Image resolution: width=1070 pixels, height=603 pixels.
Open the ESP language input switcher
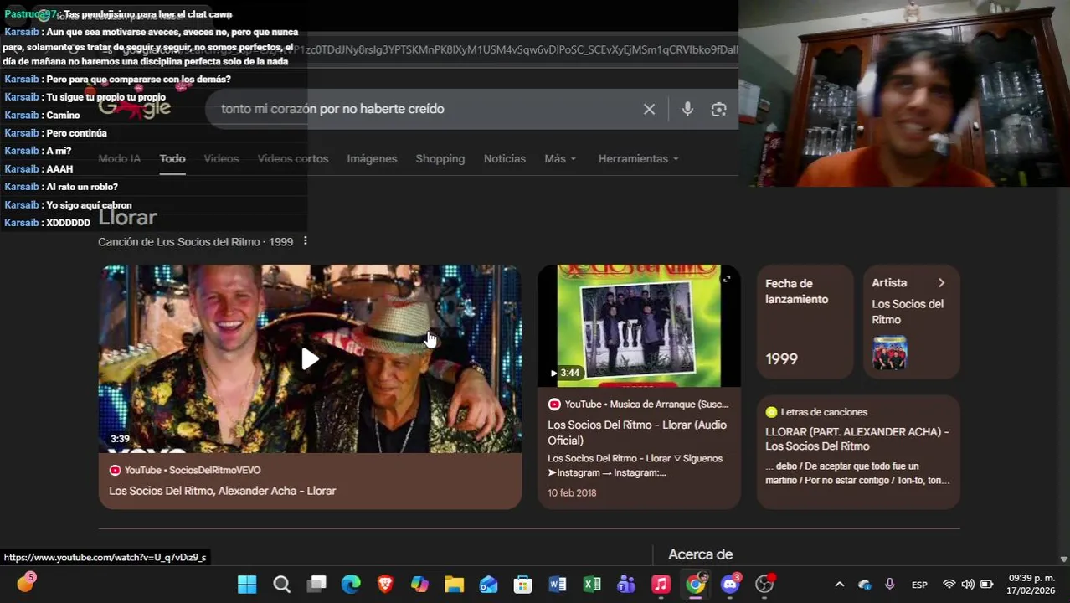[919, 585]
